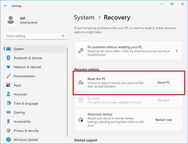Click the Restart now button
188x144 pixels.
coord(164,120)
